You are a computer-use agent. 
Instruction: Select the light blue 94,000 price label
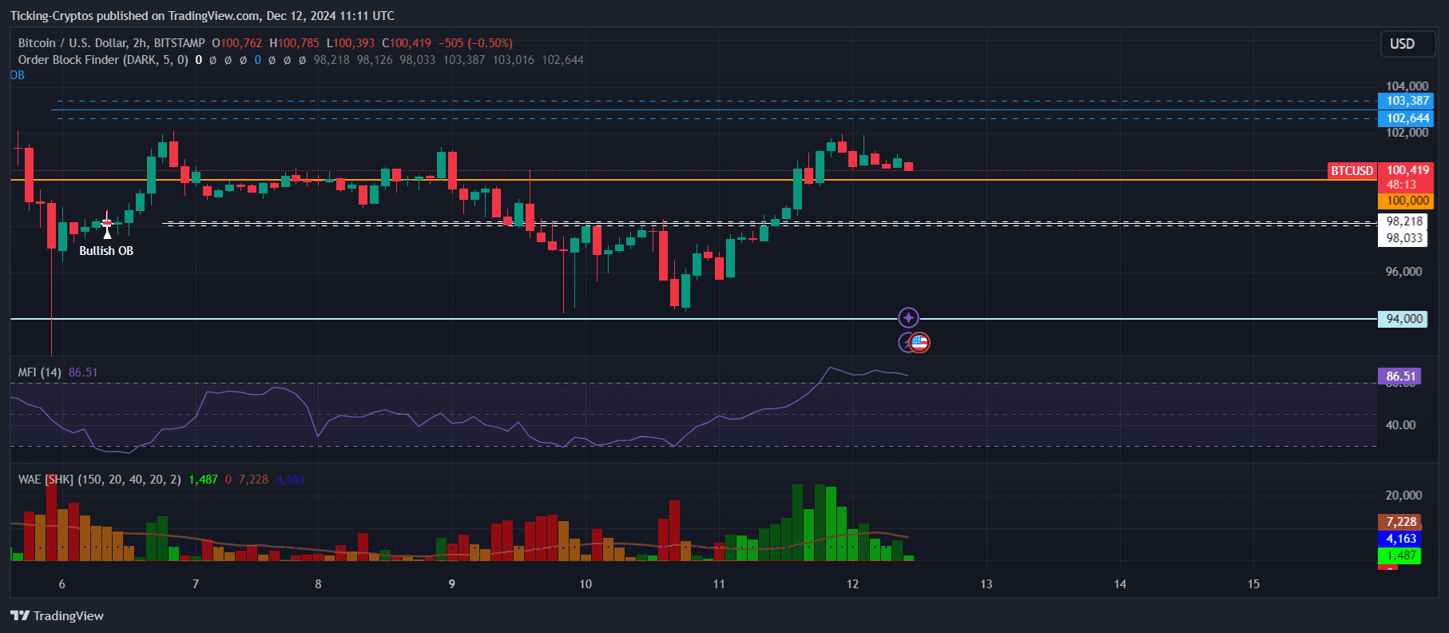1403,319
